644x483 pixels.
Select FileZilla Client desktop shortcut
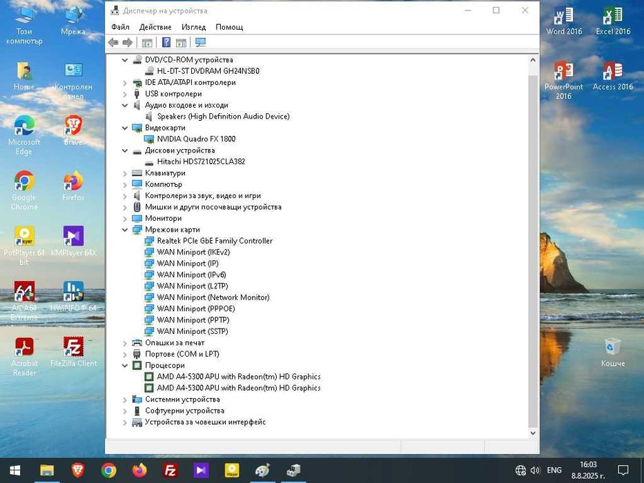73,353
